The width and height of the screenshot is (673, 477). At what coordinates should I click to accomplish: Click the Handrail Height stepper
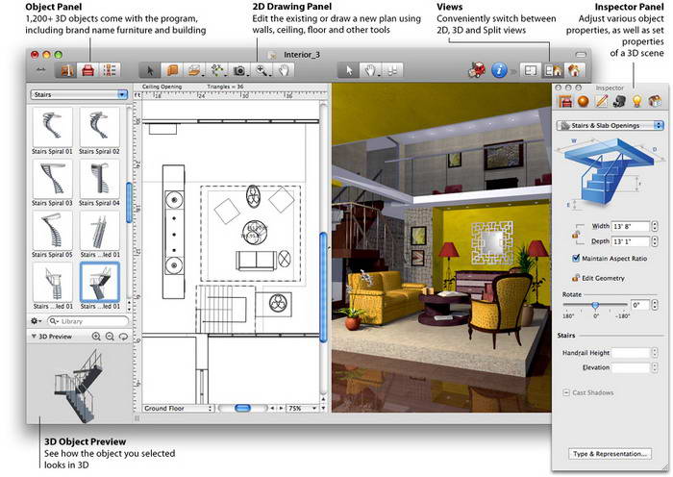point(655,353)
